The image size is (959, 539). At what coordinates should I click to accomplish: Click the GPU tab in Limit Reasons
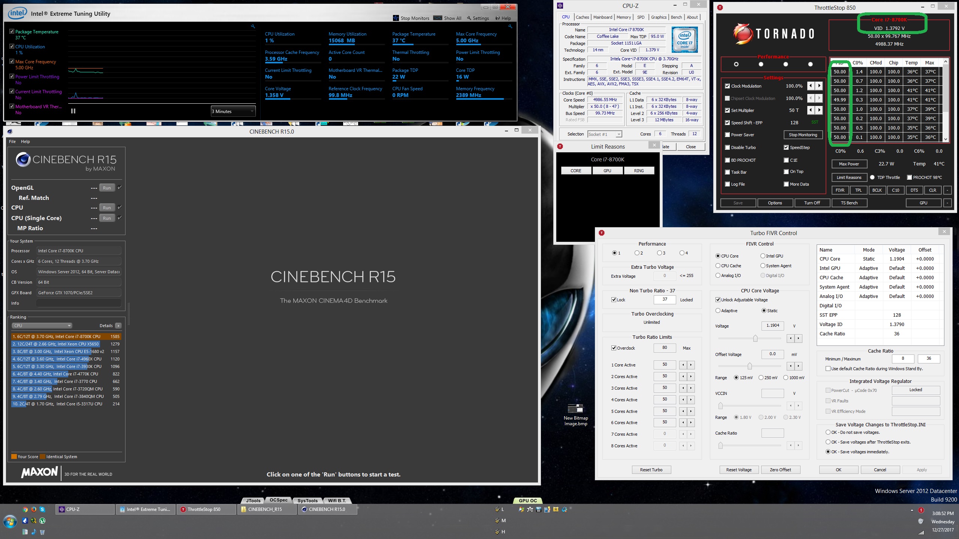point(606,170)
